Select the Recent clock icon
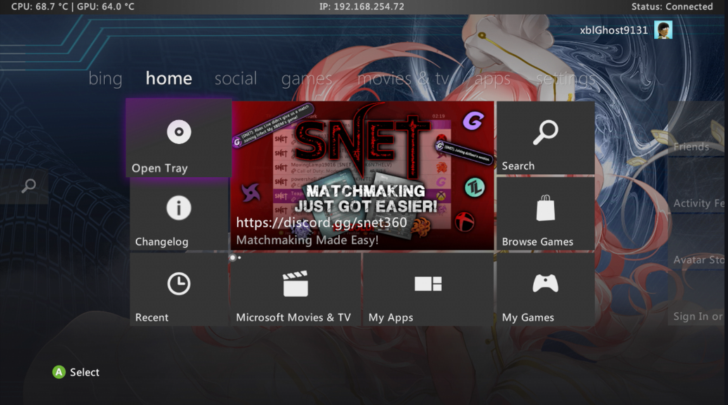This screenshot has width=728, height=405. coord(179,283)
